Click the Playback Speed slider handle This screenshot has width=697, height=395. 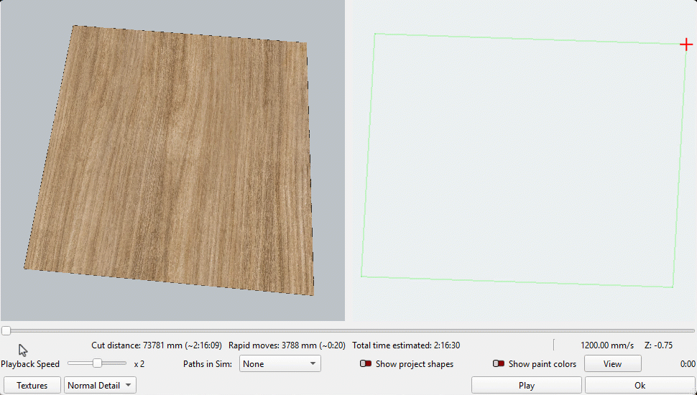[x=97, y=363]
